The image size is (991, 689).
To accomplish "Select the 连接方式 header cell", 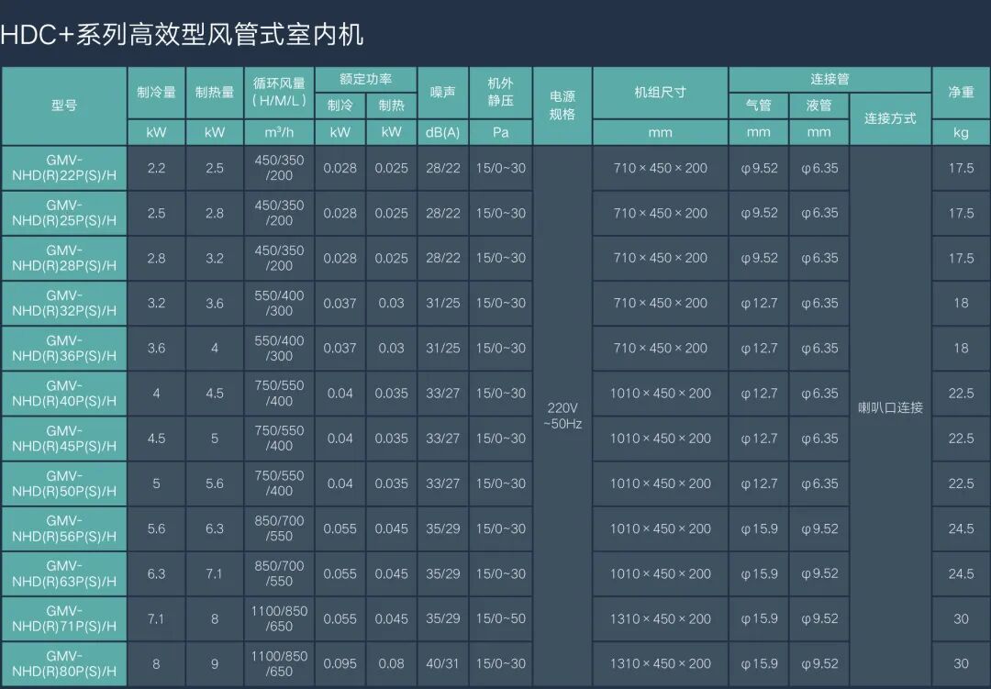I will click(890, 118).
